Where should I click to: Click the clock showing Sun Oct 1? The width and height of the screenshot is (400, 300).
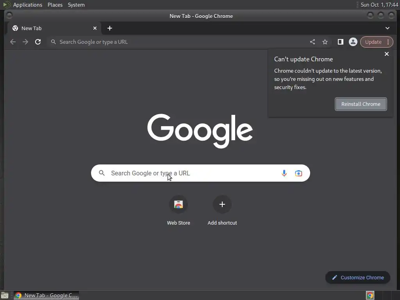[x=379, y=5]
